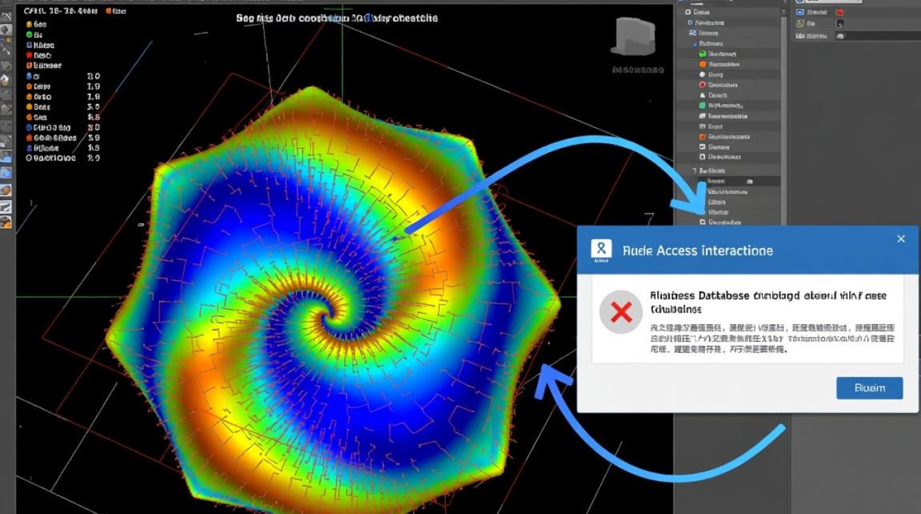This screenshot has width=921, height=514.
Task: Toggle the hollow circle entry at the legend bottom
Action: click(29, 158)
